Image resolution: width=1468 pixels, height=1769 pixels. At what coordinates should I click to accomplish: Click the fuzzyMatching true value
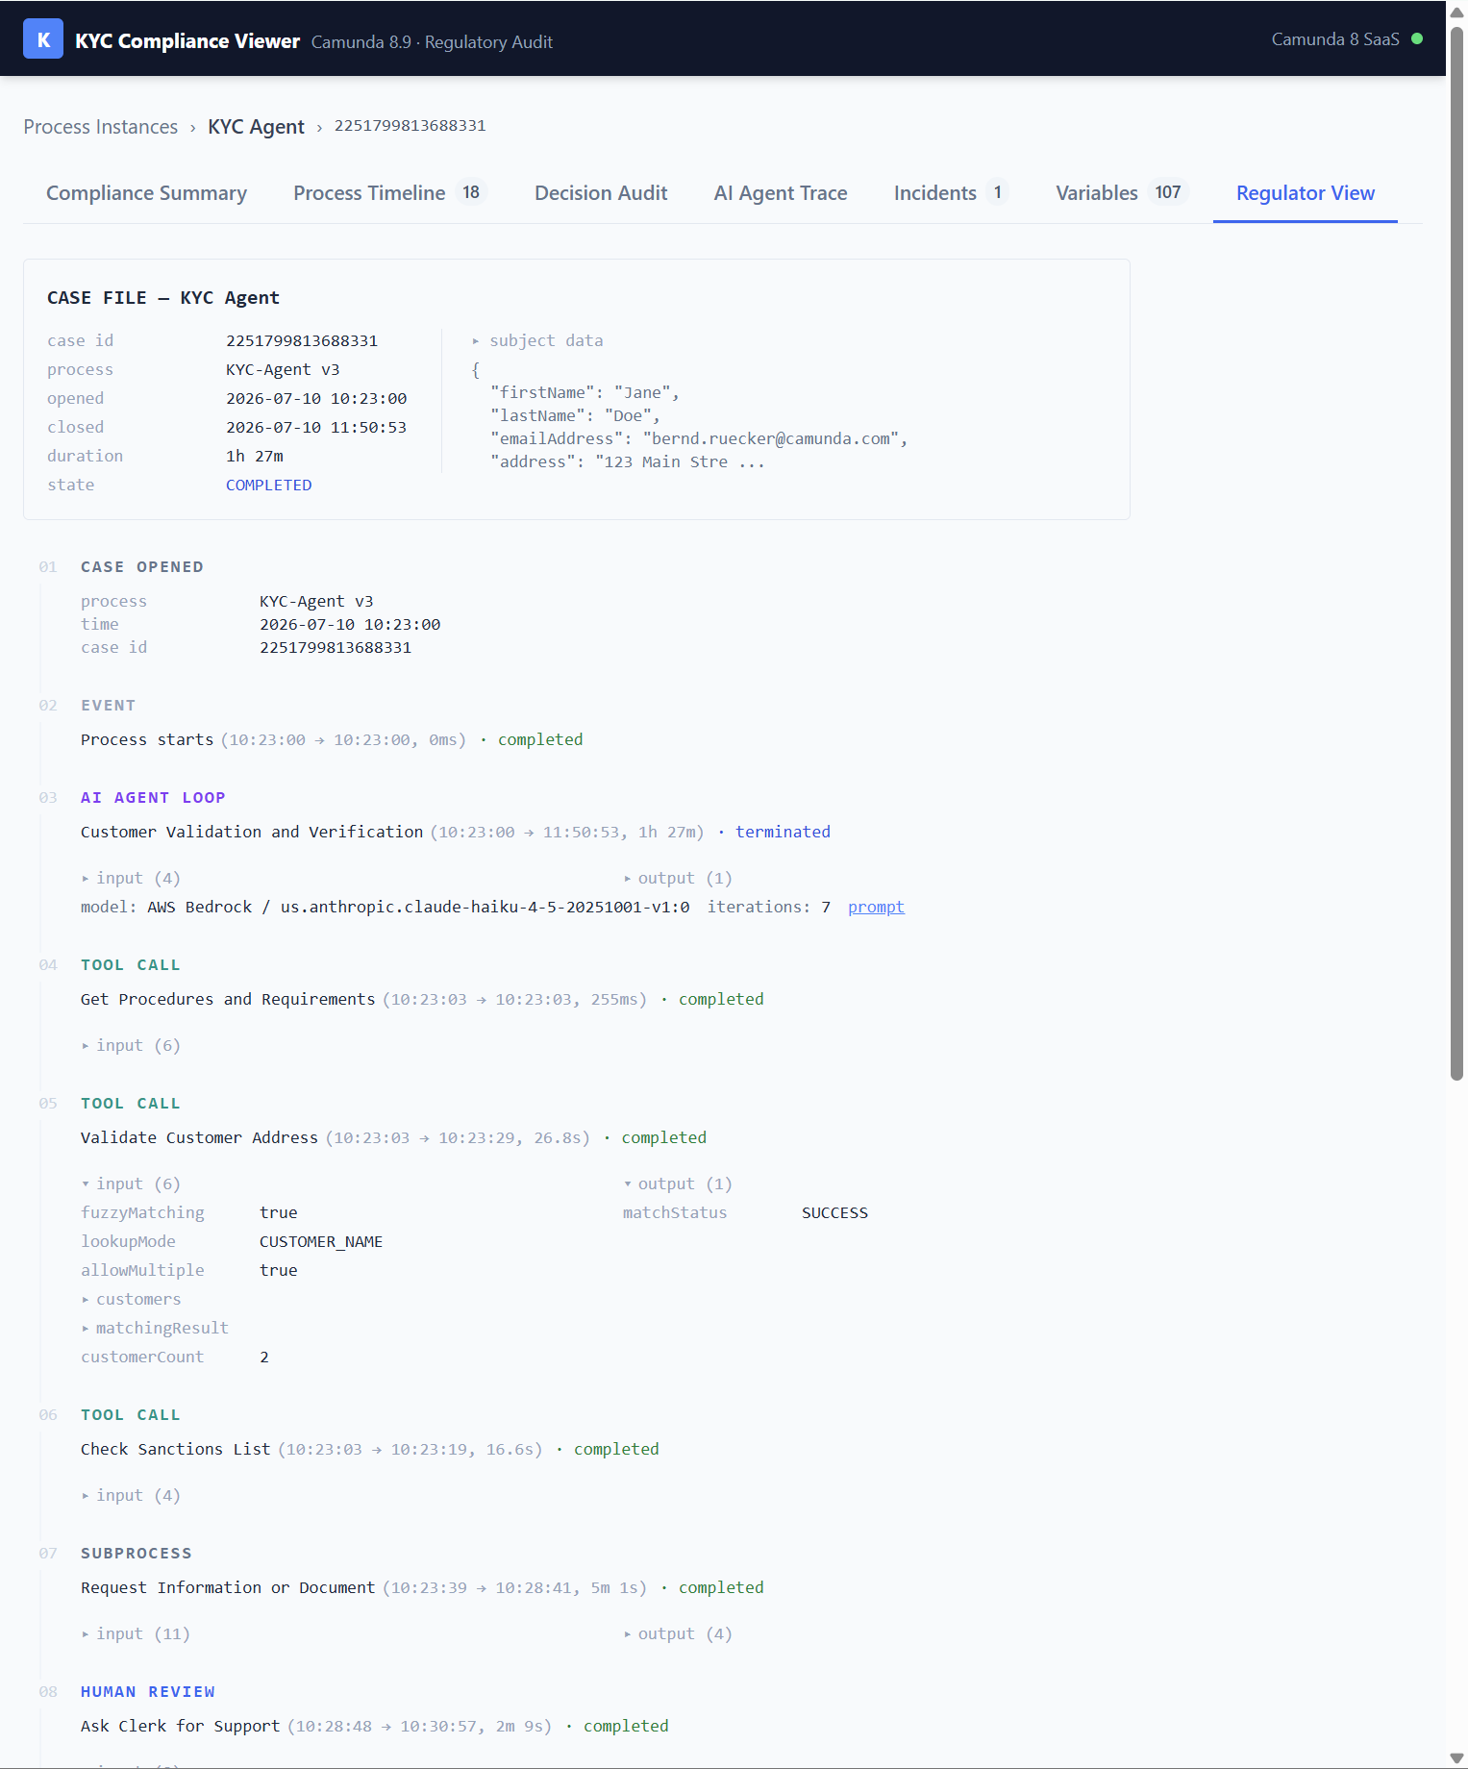[x=279, y=1212]
